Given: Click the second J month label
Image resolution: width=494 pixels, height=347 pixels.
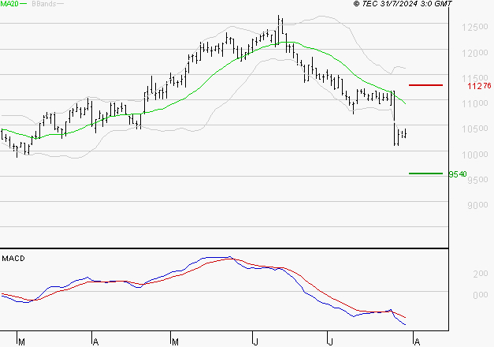Looking at the screenshot, I should 330,342.
